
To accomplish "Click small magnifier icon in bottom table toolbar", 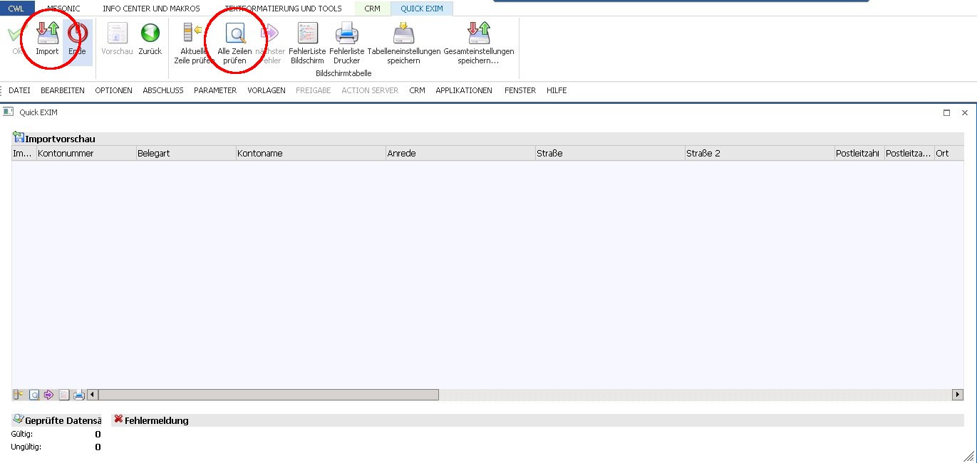I will (33, 395).
